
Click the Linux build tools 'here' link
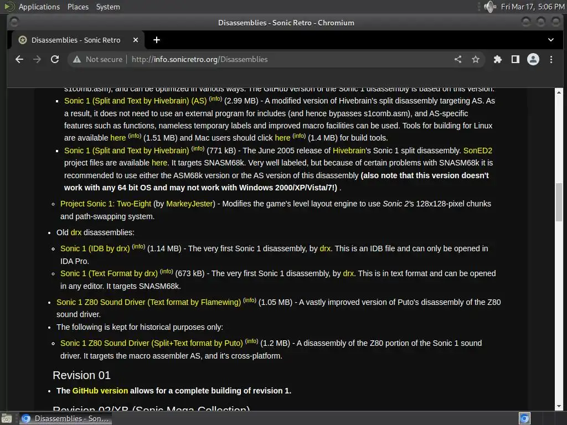click(118, 138)
